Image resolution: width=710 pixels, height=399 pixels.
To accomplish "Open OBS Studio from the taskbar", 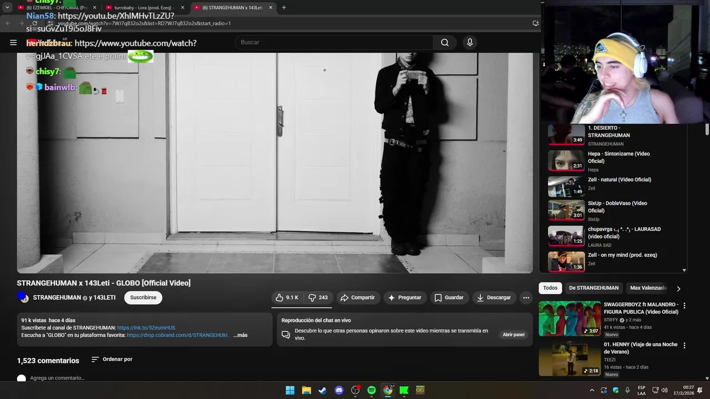I will click(356, 390).
